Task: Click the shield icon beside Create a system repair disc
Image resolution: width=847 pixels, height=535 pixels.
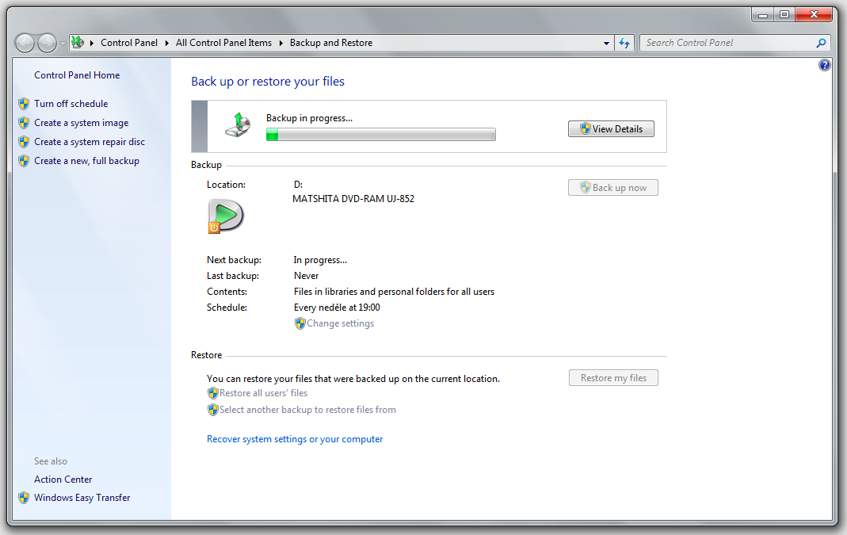Action: pyautogui.click(x=24, y=142)
